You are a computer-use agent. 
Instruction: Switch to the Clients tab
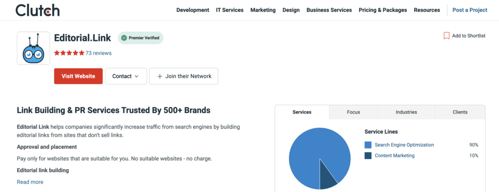coord(460,112)
